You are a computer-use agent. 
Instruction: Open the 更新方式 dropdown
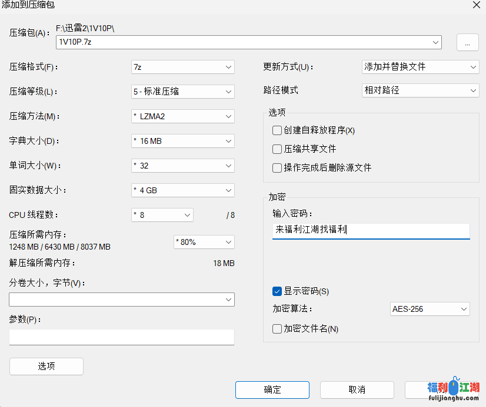420,67
